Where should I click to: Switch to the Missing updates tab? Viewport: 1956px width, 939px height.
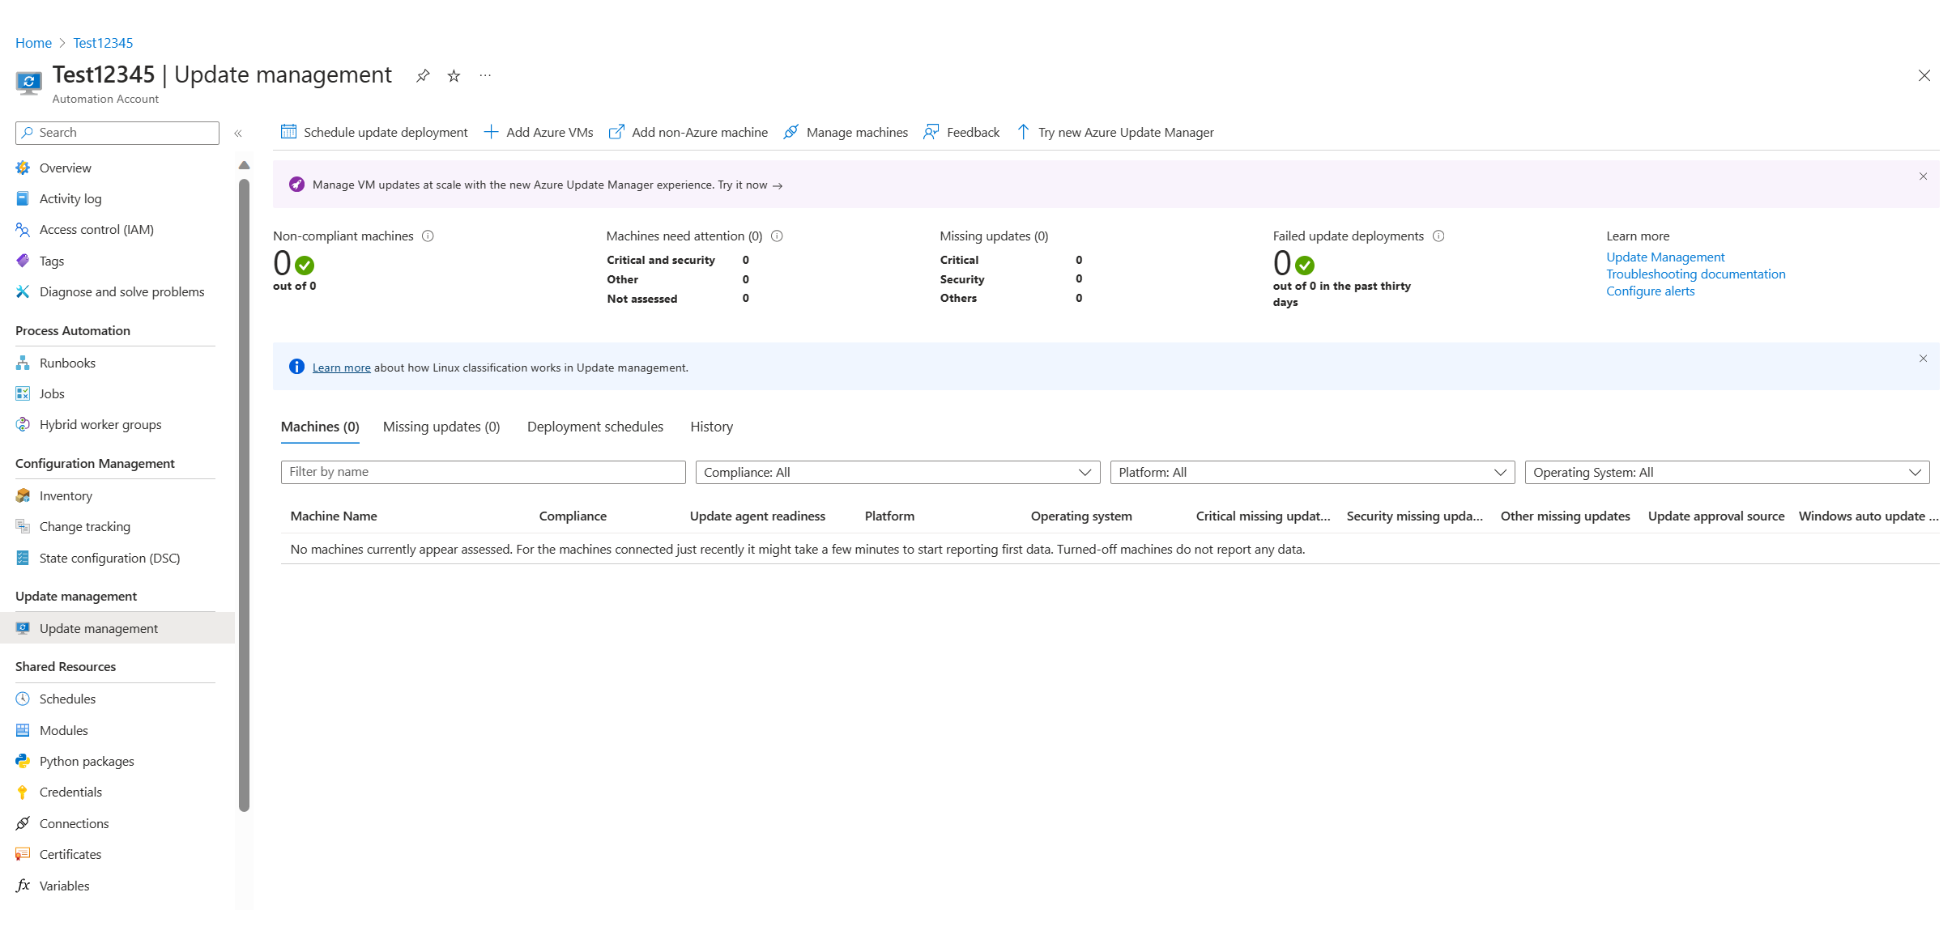(441, 427)
